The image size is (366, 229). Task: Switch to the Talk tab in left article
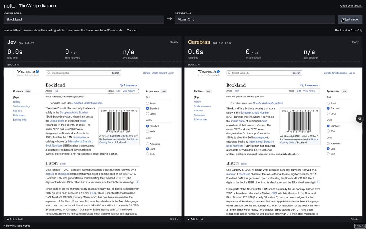point(56,91)
